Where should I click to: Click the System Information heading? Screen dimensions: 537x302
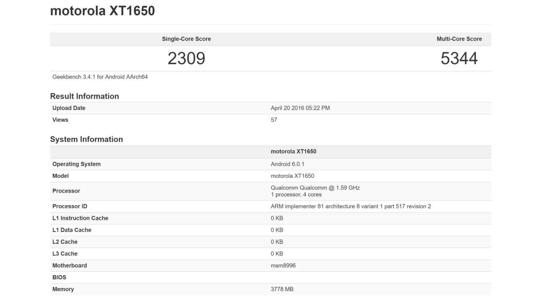pos(86,139)
